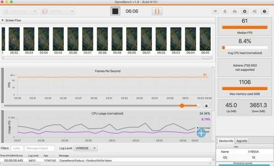Screen dimensions: 274x166
Task: Open the device selection dropdown
Action: 20,12
